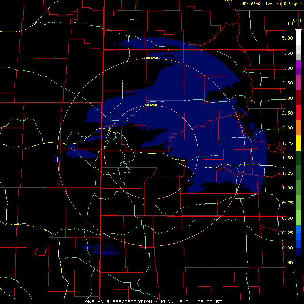Click the 50 NMI range ring label
Screen dimensions: 304x304
pyautogui.click(x=151, y=105)
